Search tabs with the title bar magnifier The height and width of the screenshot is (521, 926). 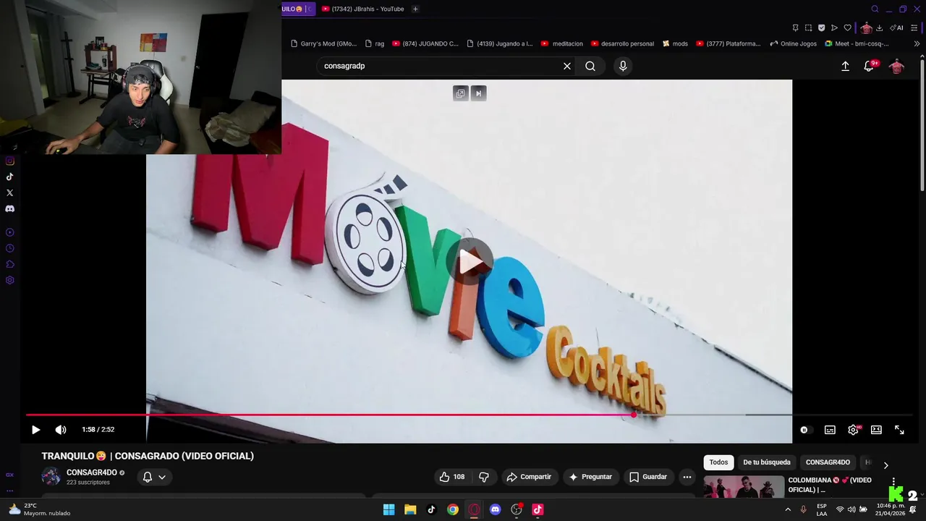[875, 9]
